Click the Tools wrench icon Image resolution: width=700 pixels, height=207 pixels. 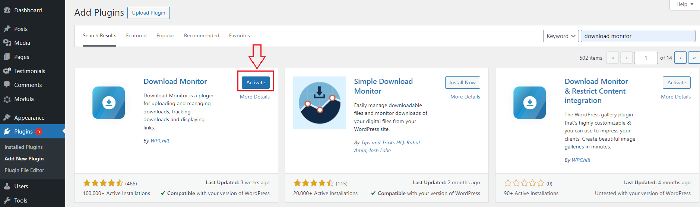tap(7, 200)
